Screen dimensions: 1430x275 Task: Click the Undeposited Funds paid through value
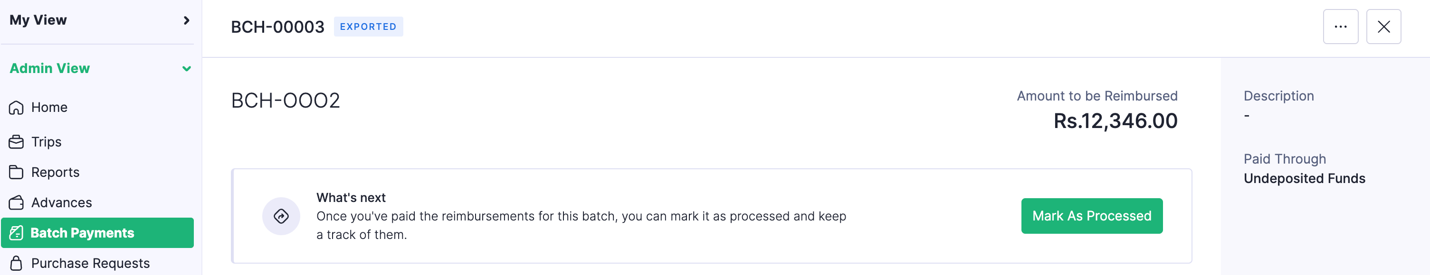(1304, 179)
